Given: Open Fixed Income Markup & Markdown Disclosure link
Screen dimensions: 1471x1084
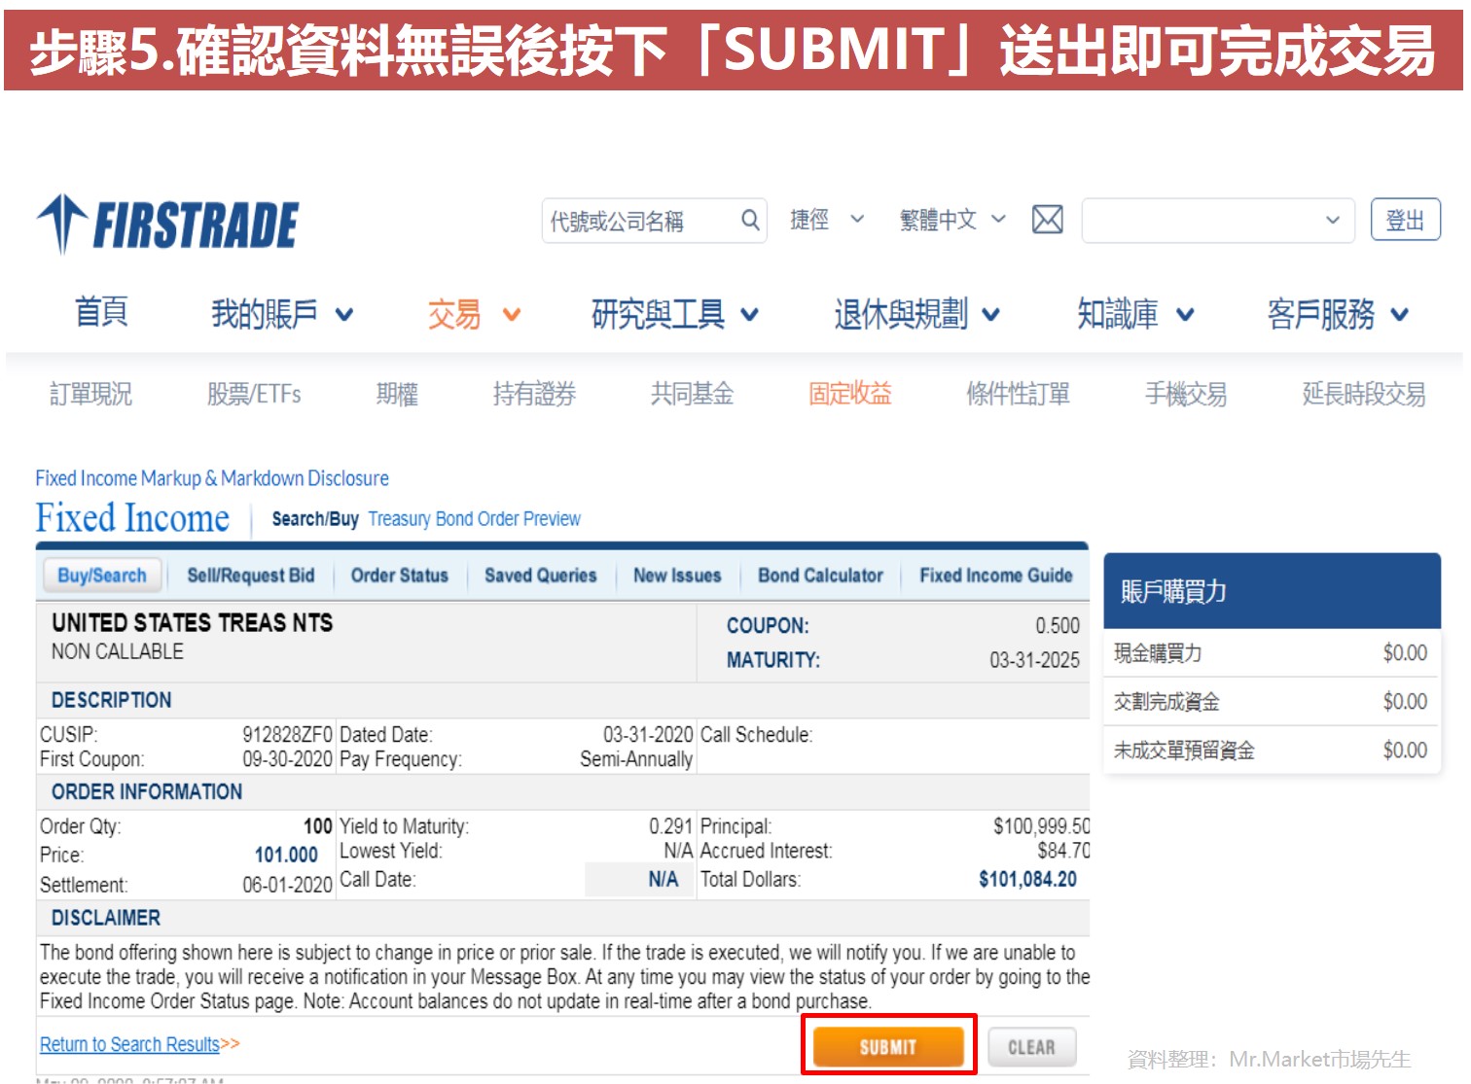Looking at the screenshot, I should pos(212,478).
